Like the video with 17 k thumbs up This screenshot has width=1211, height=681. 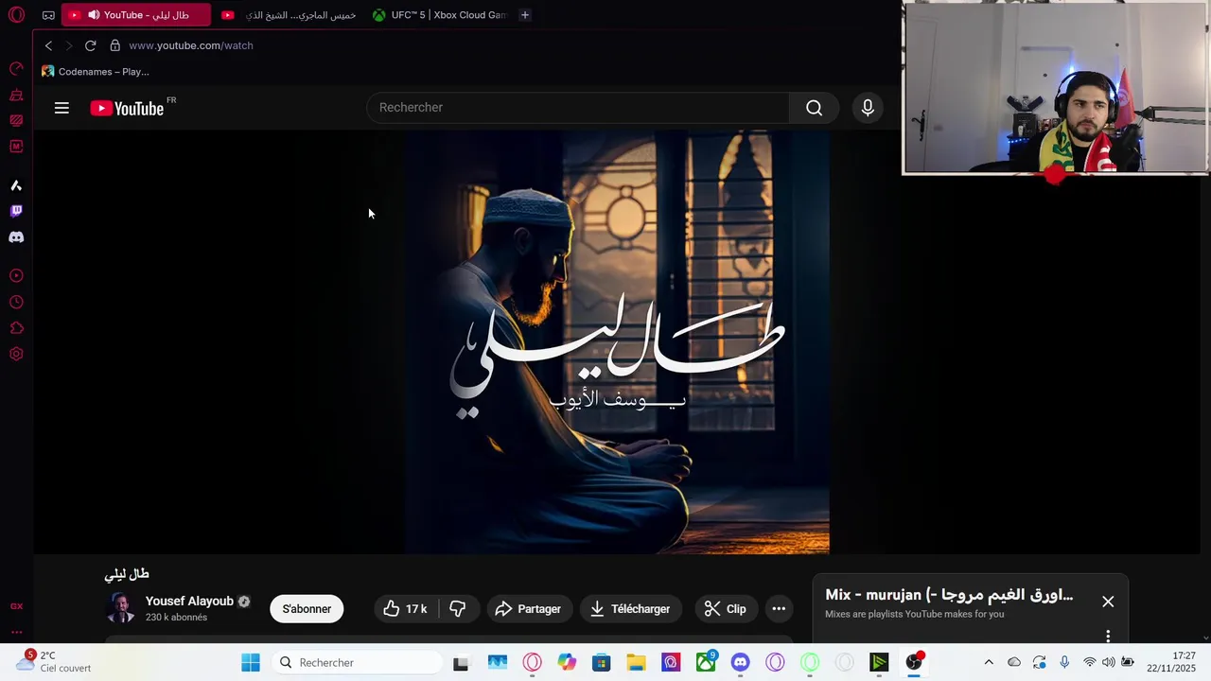(x=405, y=609)
